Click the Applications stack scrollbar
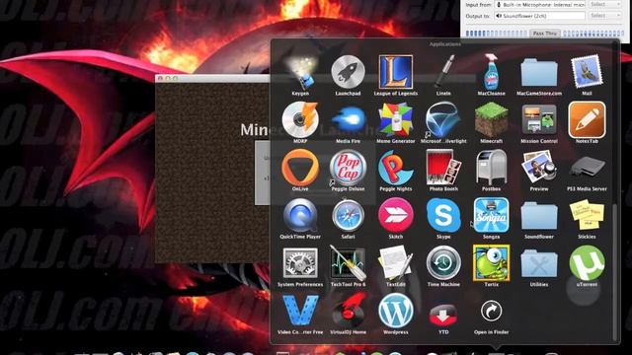 pos(614,272)
